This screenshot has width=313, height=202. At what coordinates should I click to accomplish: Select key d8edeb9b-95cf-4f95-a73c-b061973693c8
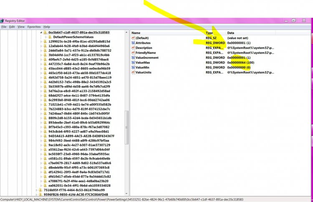tap(79, 167)
